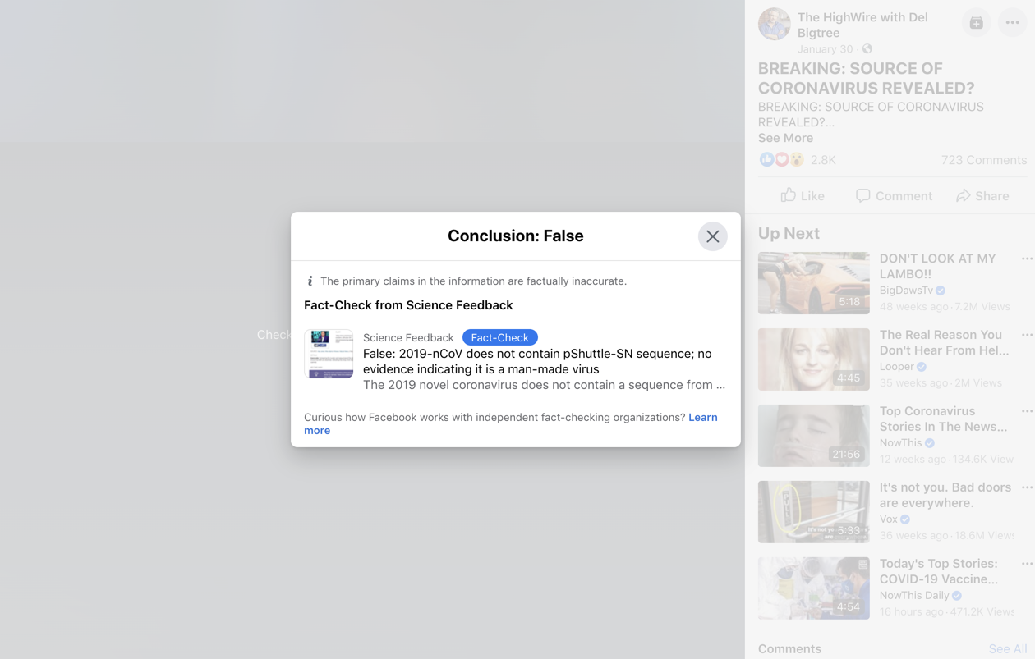
Task: Open options for DON'T LOOK AT MY LAMBO video
Action: coord(1026,259)
